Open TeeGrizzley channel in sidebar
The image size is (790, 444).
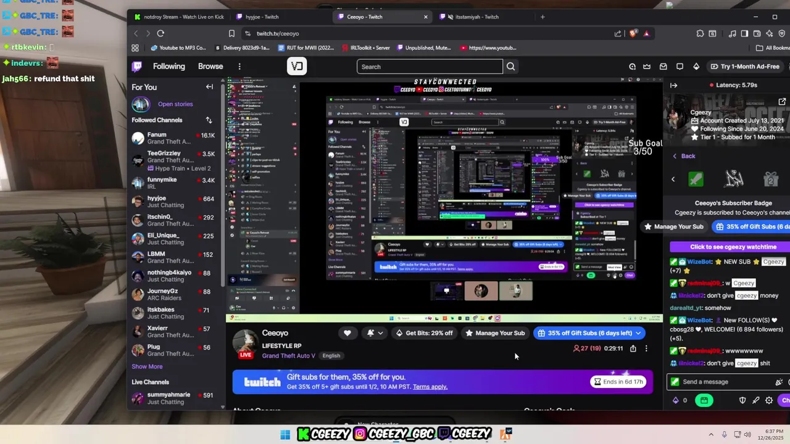(173, 160)
